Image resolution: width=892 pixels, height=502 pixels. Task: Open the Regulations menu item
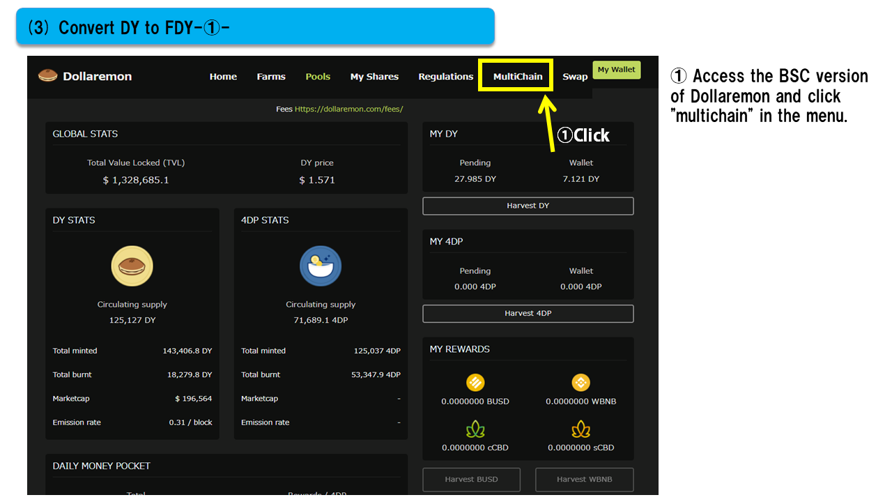(x=446, y=77)
